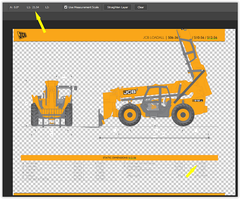Screen dimensions: 240x199
Task: Click the 510-56 model number in header
Action: tap(199, 37)
